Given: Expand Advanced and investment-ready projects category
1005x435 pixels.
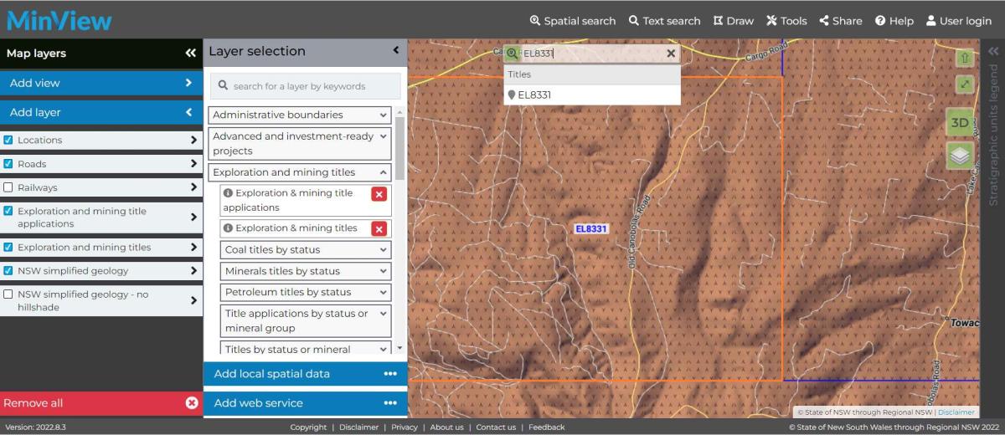Looking at the screenshot, I should pos(300,143).
